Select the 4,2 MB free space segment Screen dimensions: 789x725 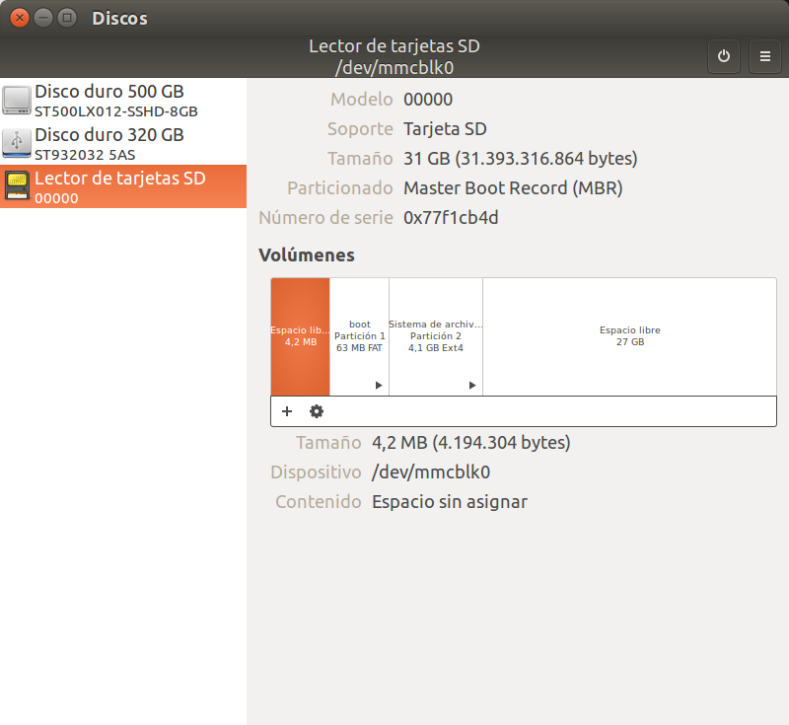tap(301, 336)
